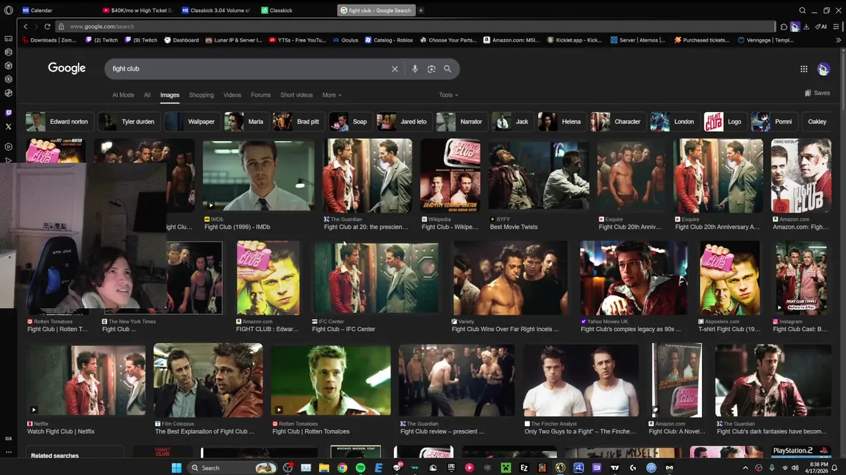
Task: Open the Saves button
Action: tap(818, 93)
